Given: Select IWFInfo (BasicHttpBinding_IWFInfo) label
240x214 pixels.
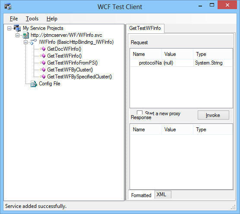Looking at the screenshot, I should point(76,42).
